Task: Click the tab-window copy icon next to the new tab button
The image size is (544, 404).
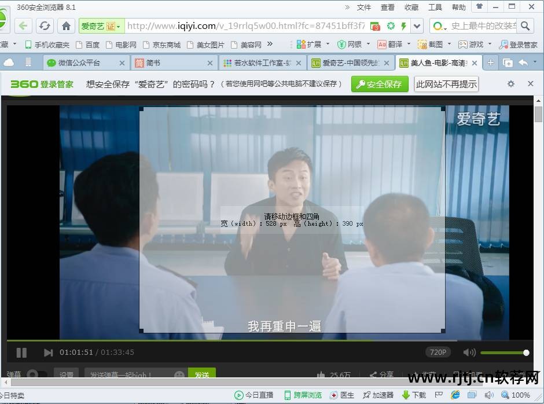Action: pyautogui.click(x=508, y=63)
